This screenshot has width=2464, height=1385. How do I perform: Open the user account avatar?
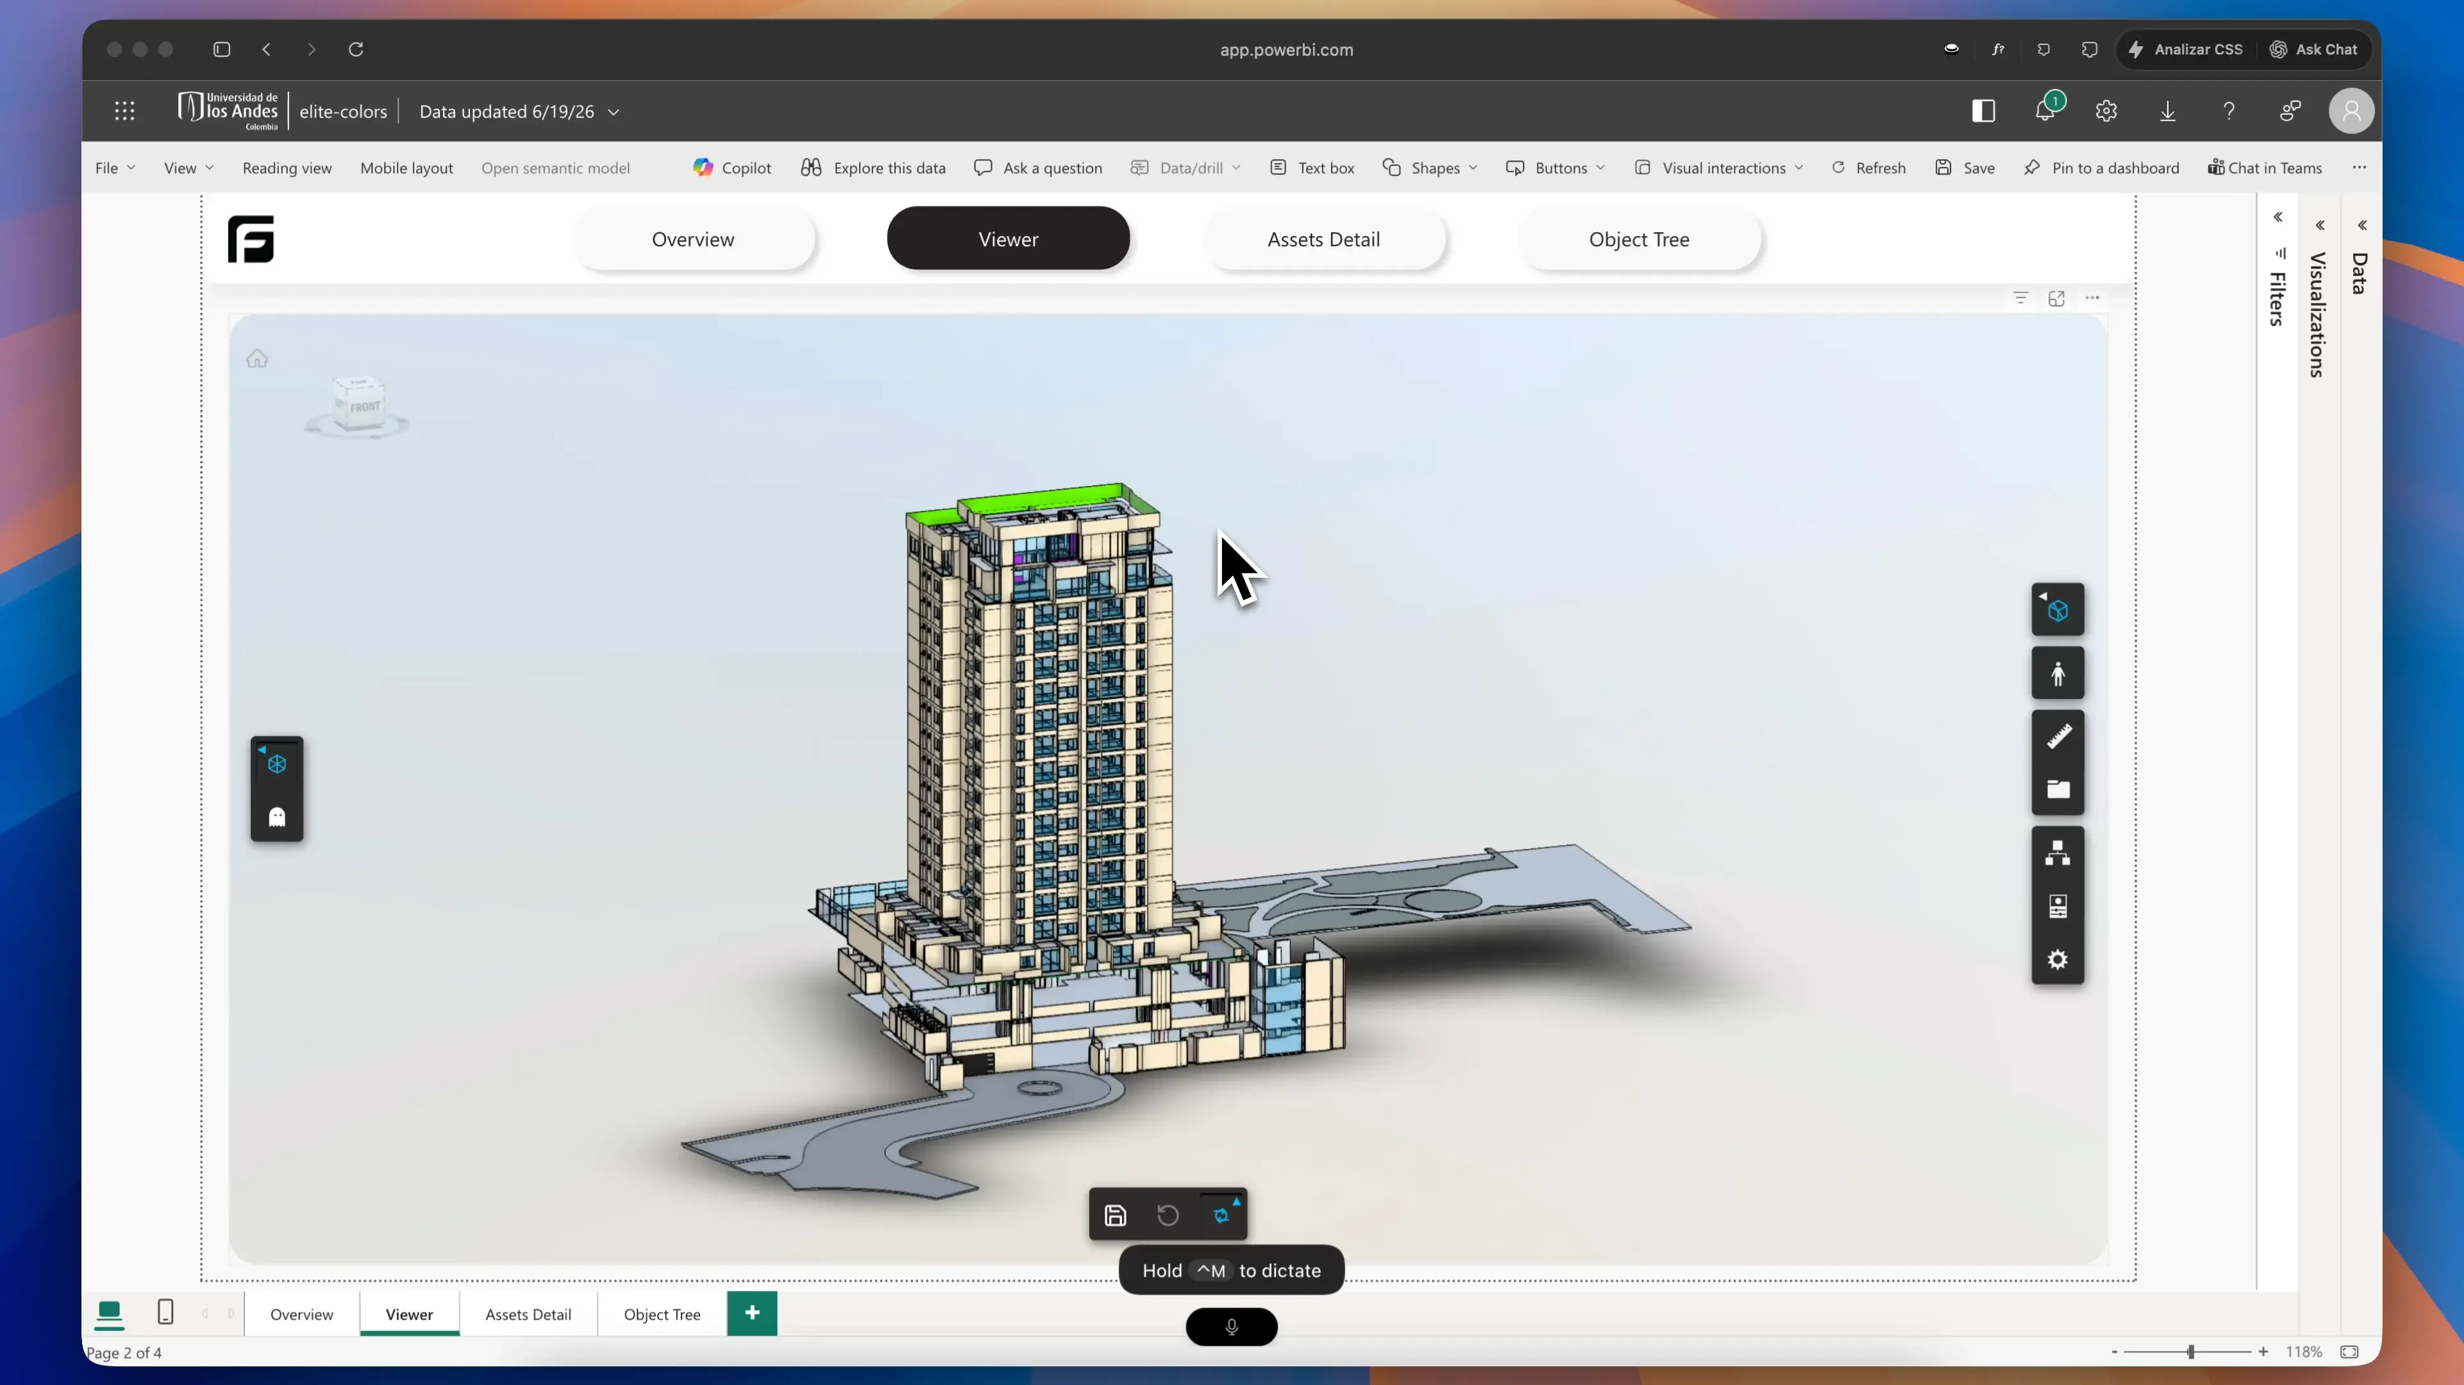[2351, 111]
